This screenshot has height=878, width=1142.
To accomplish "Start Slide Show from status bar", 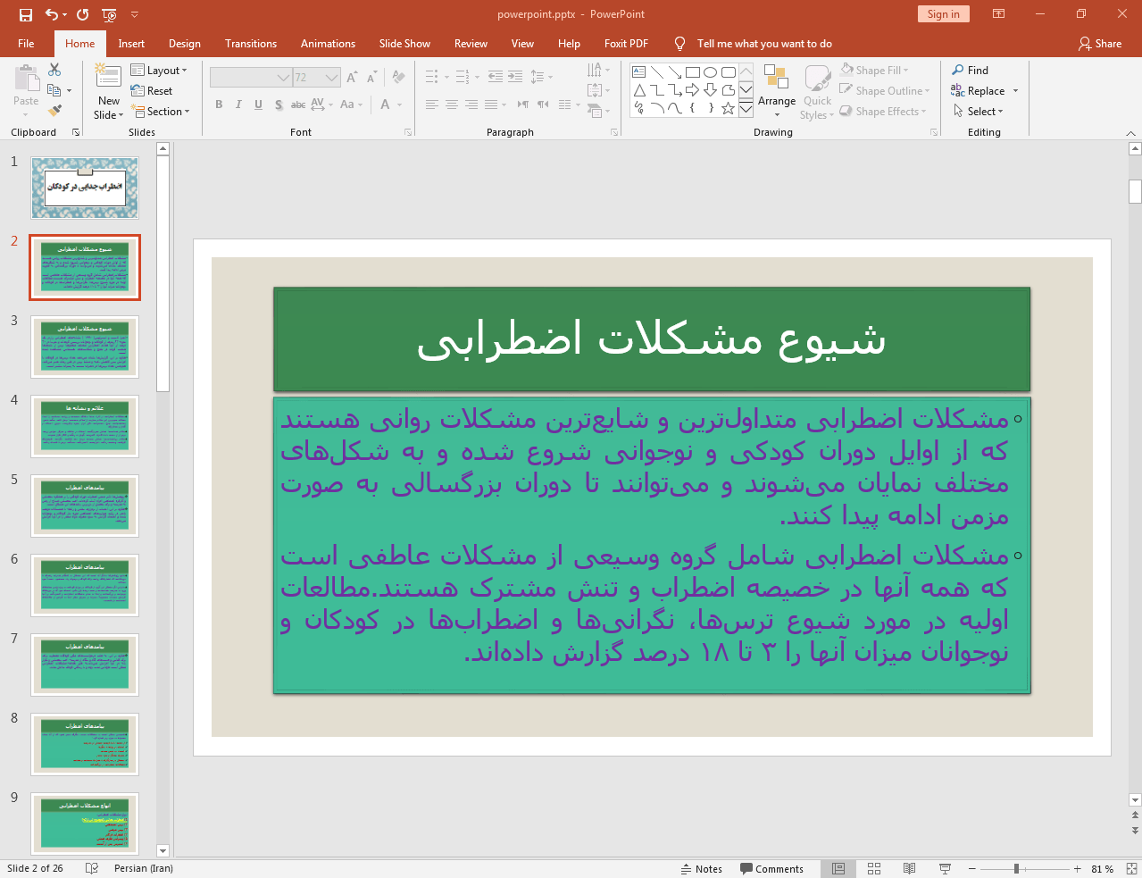I will click(x=945, y=868).
